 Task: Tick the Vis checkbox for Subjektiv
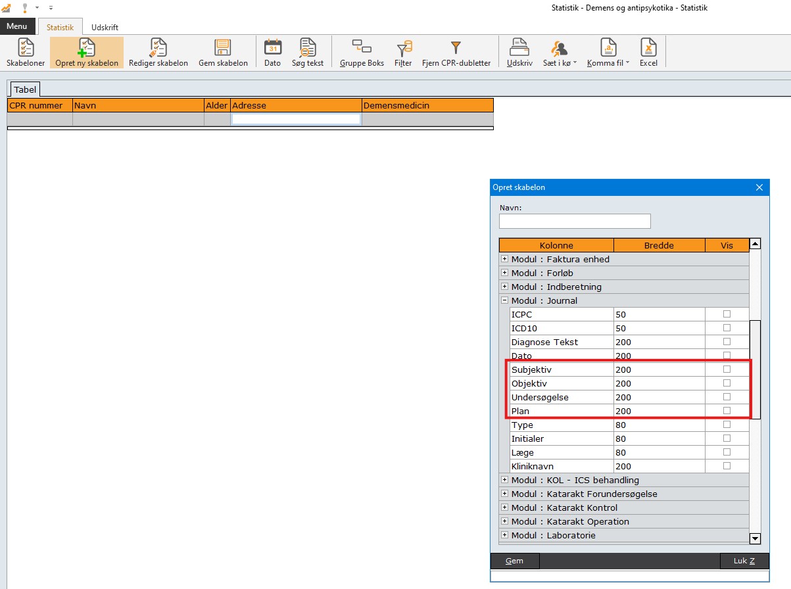point(727,369)
